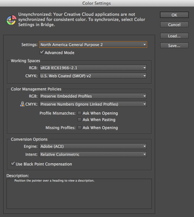Uncheck the Advanced Mode checkbox
The height and width of the screenshot is (217, 194).
[42, 52]
